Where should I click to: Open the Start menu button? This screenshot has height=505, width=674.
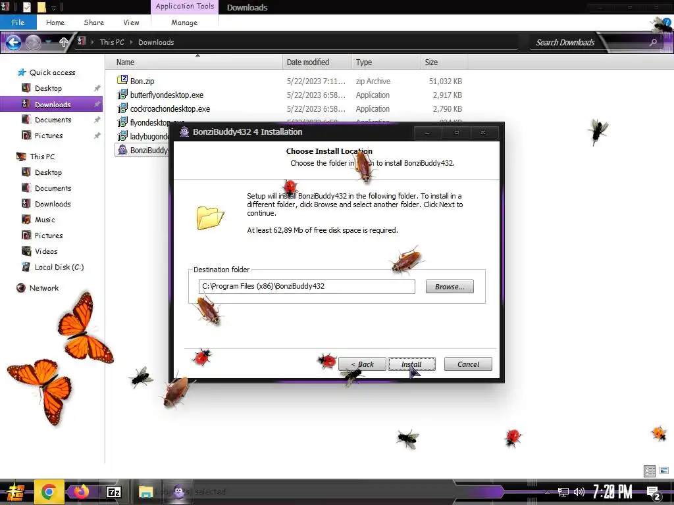tap(14, 492)
